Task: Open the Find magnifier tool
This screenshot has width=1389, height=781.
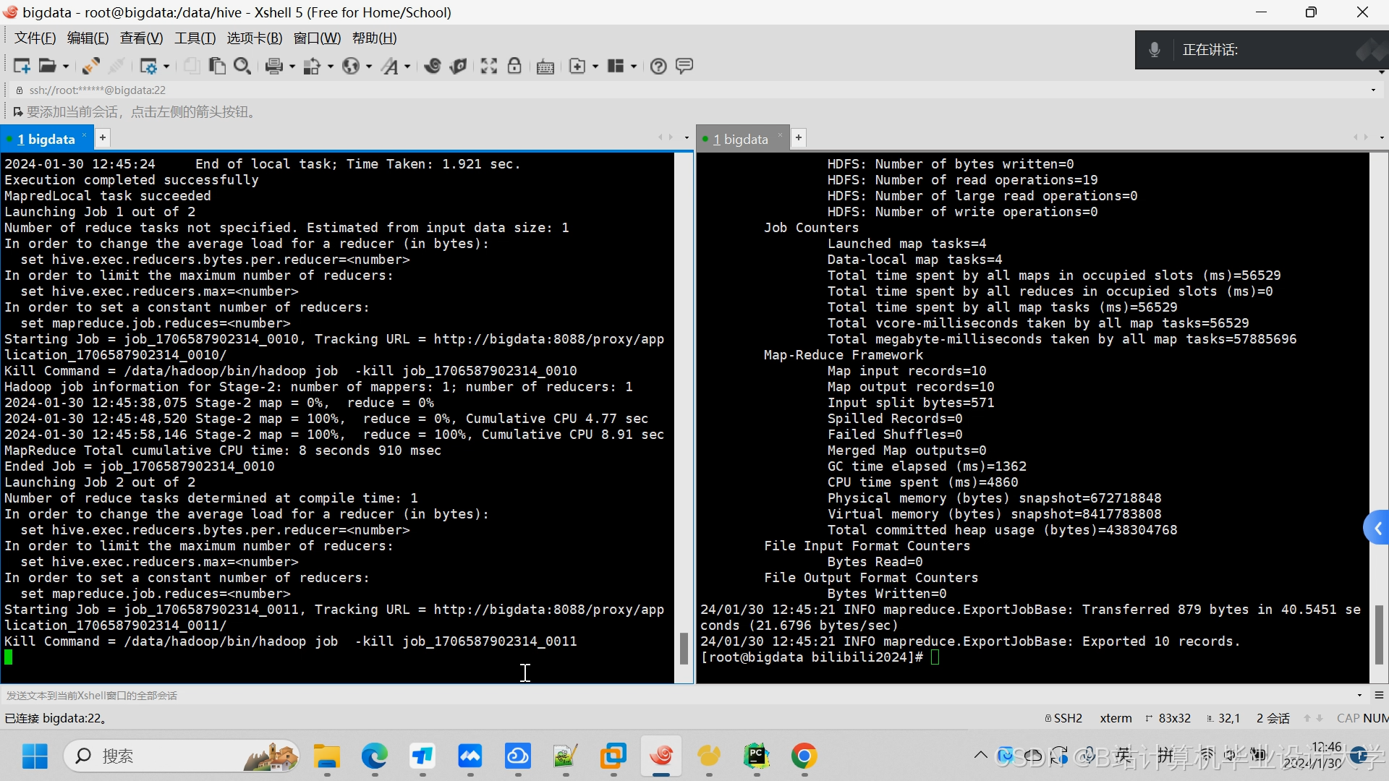Action: tap(242, 66)
